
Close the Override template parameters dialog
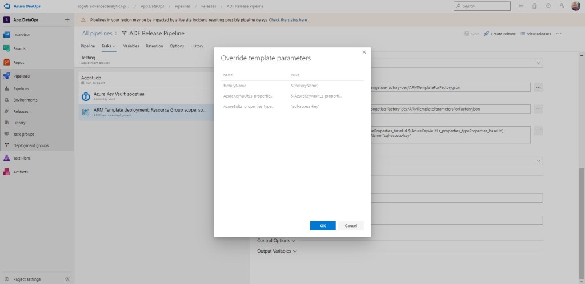[364, 52]
